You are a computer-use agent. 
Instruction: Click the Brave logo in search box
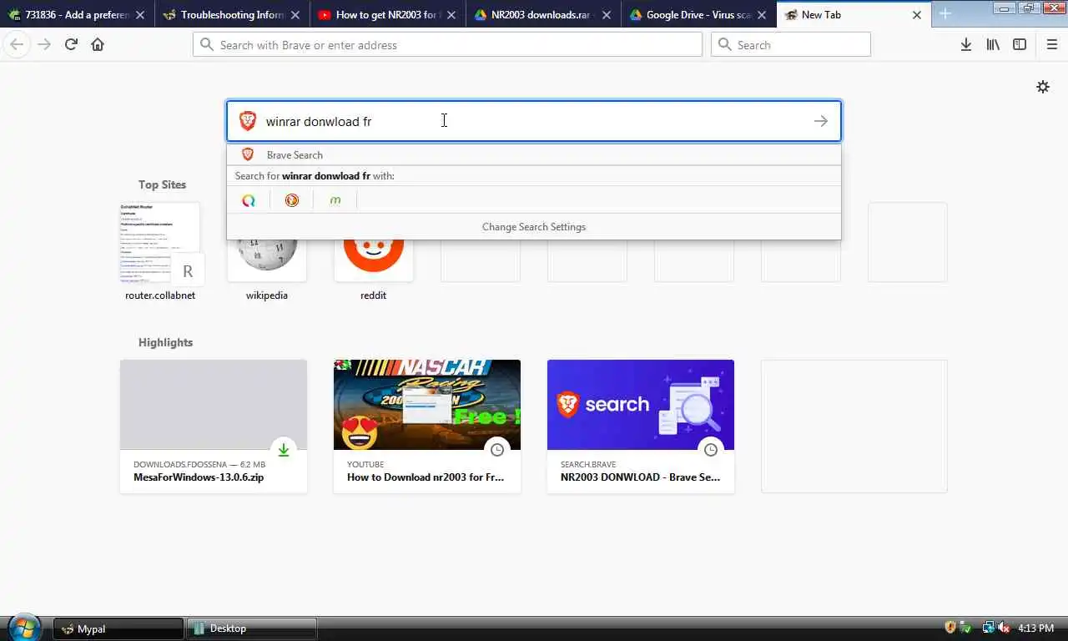[x=248, y=121]
